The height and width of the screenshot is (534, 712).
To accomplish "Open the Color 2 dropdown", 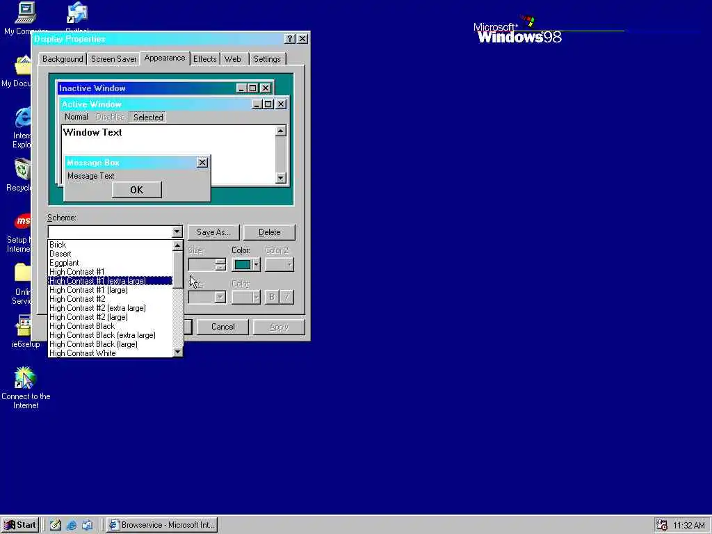I will [x=280, y=265].
